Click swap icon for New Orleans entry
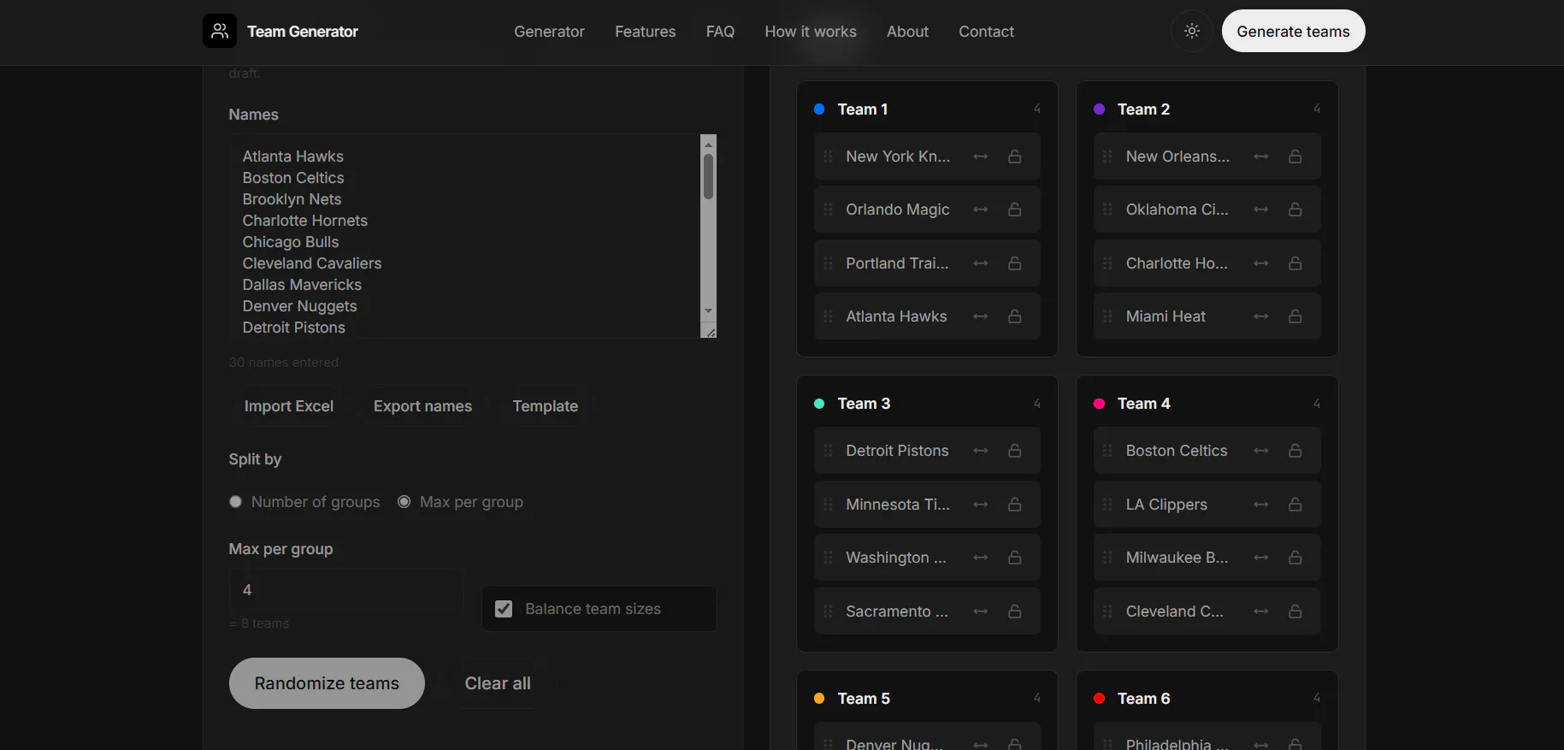 (1261, 156)
